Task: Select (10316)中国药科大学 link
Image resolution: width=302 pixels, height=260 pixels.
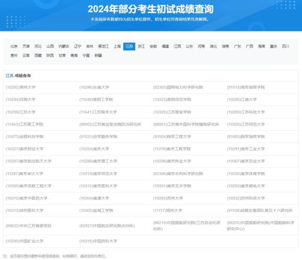Action: click(98, 241)
